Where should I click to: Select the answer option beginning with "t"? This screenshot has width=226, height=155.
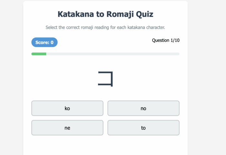point(143,128)
